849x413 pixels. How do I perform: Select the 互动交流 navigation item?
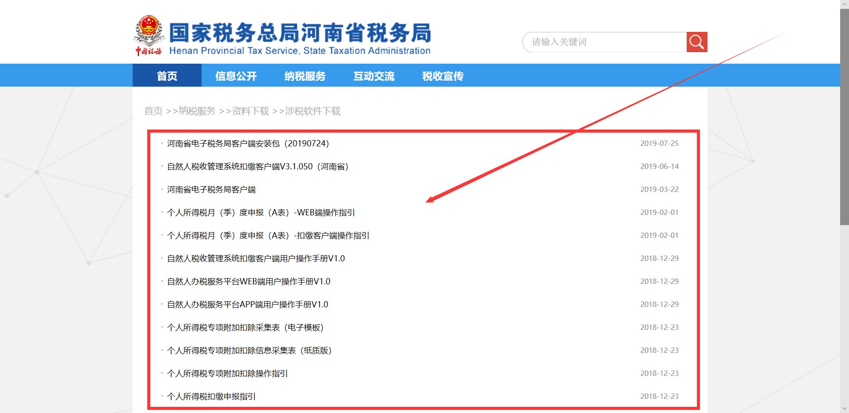pyautogui.click(x=374, y=76)
